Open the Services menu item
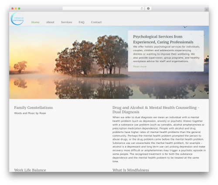 click(x=66, y=22)
